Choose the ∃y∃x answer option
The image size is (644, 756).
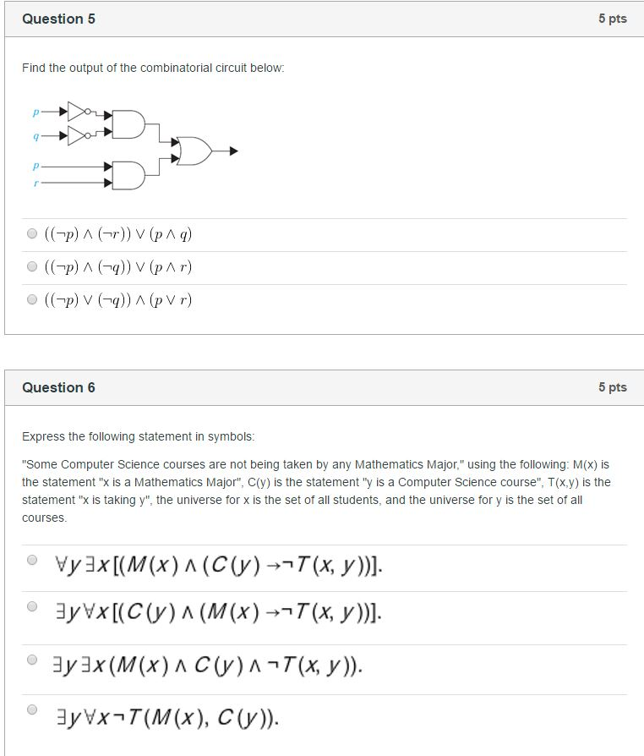coord(31,659)
